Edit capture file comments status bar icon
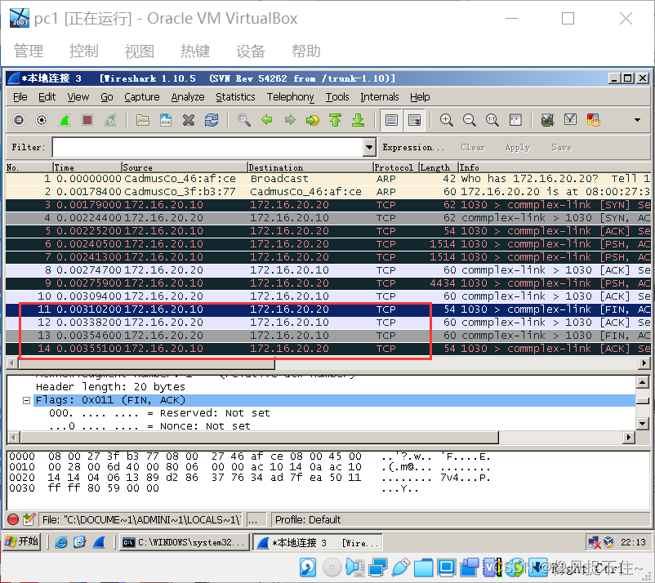The height and width of the screenshot is (583, 655). [29, 519]
